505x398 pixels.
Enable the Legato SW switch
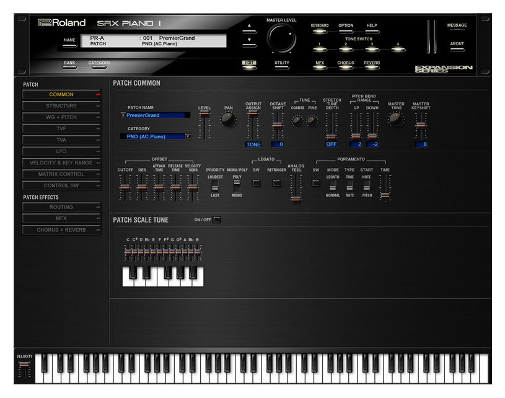tap(257, 184)
